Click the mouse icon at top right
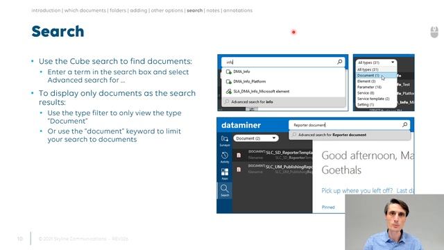The height and width of the screenshot is (250, 444). [434, 32]
